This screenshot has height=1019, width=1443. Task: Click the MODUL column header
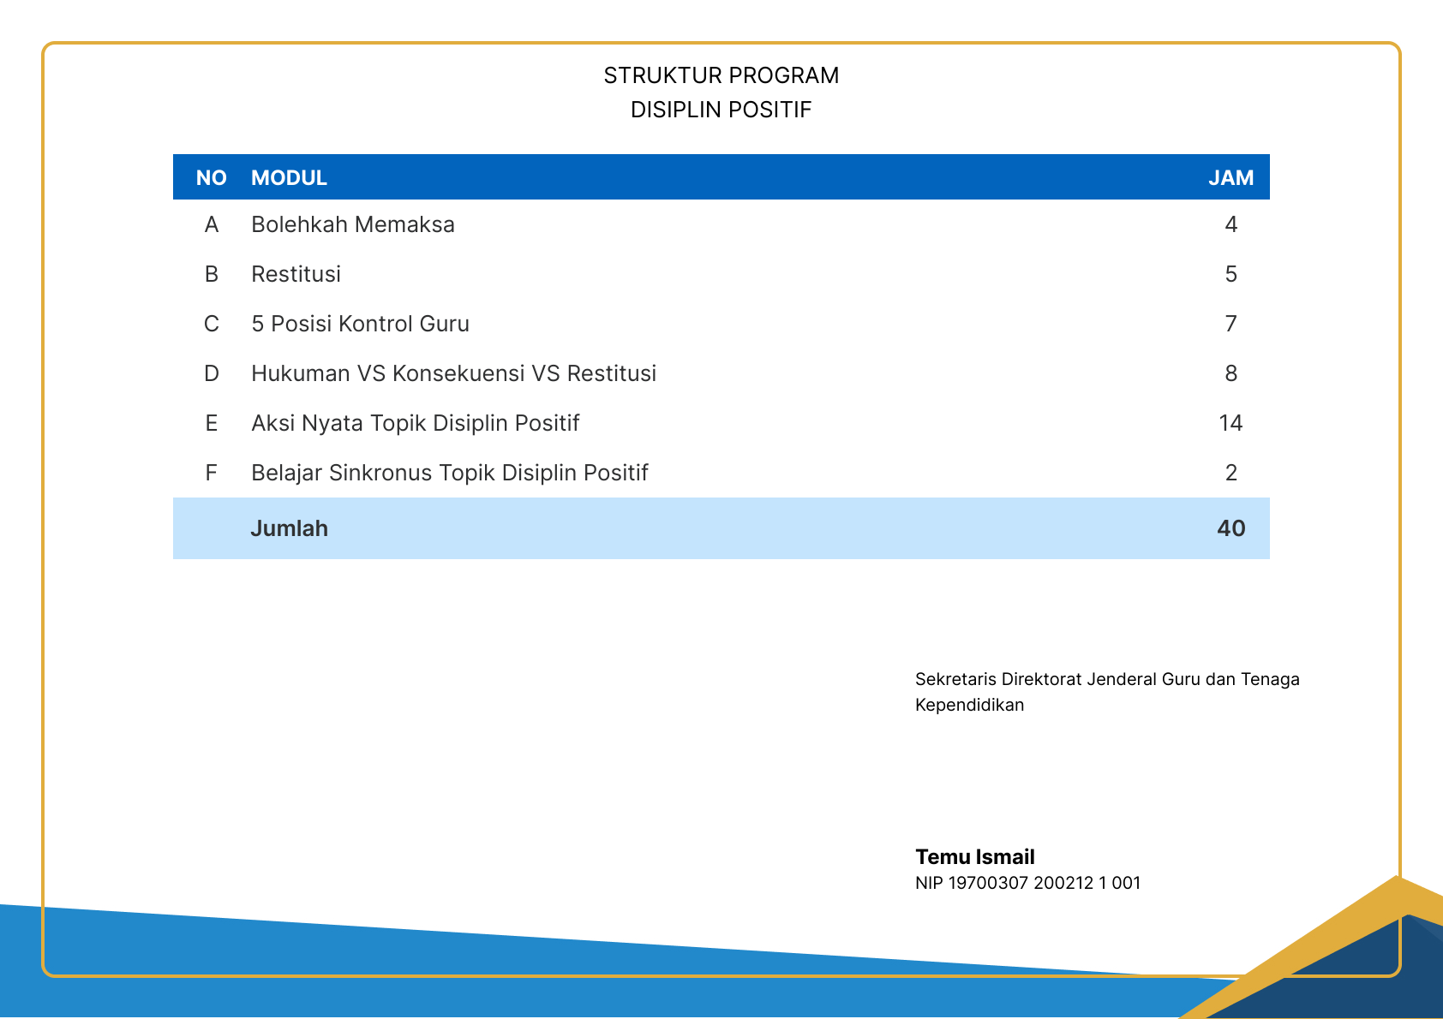(289, 178)
